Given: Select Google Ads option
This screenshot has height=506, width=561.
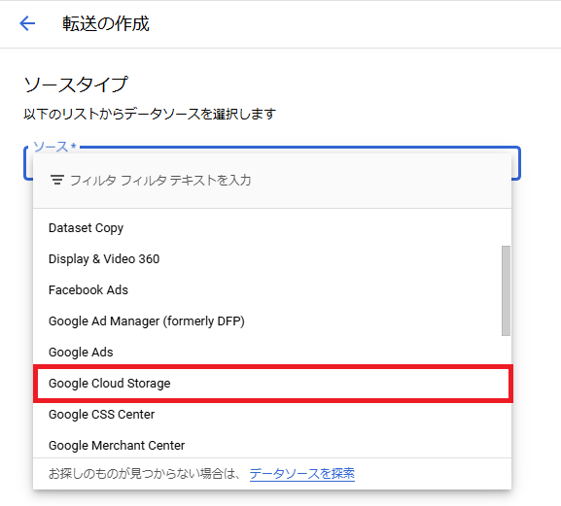Looking at the screenshot, I should coord(272,353).
